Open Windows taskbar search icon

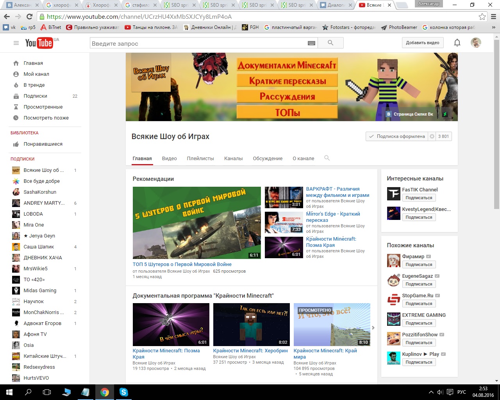click(x=28, y=392)
